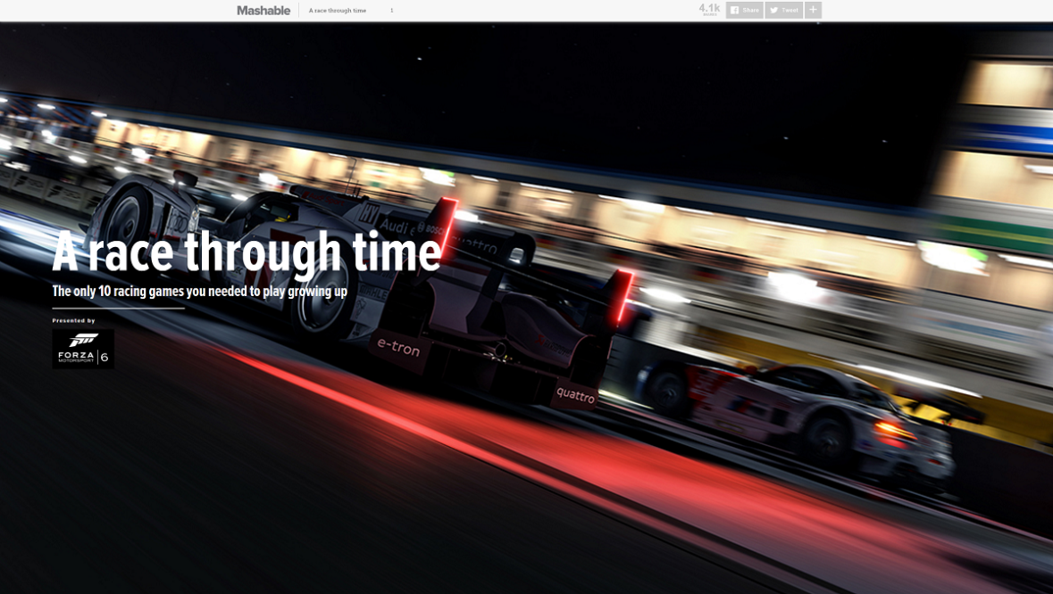Click the orange taillight of trailing car
1053x594 pixels.
click(x=893, y=430)
